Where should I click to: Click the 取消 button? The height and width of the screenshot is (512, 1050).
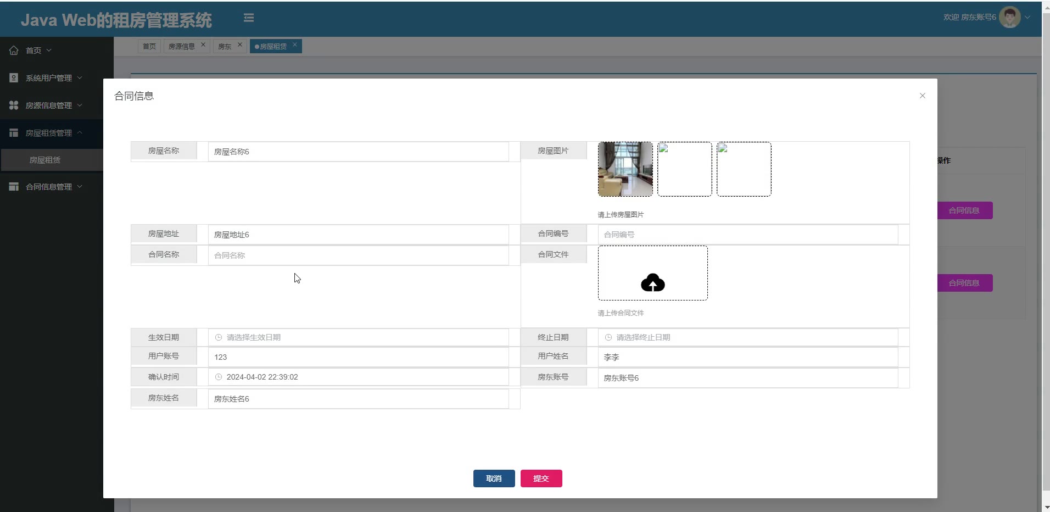(494, 478)
